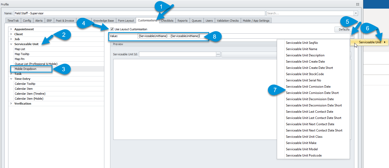
Task: Expand the Appointment tree section
Action: pyautogui.click(x=10, y=29)
